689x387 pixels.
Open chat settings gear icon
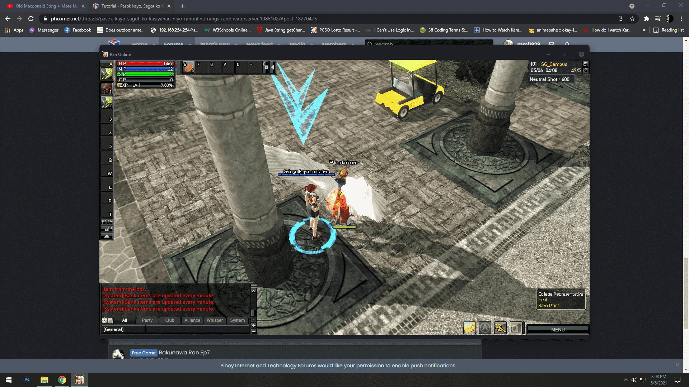104,320
